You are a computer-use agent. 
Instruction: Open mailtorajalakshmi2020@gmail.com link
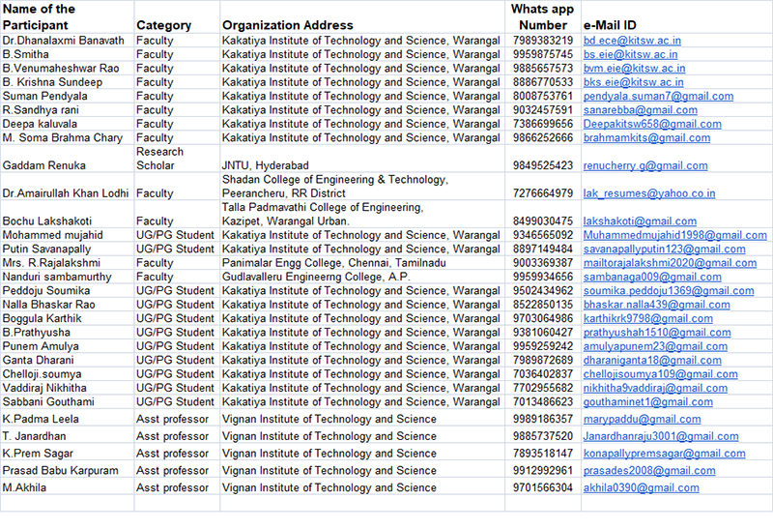coord(670,263)
